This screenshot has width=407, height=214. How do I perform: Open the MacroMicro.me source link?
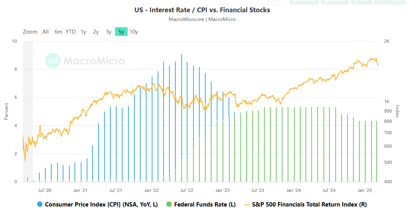click(x=186, y=19)
